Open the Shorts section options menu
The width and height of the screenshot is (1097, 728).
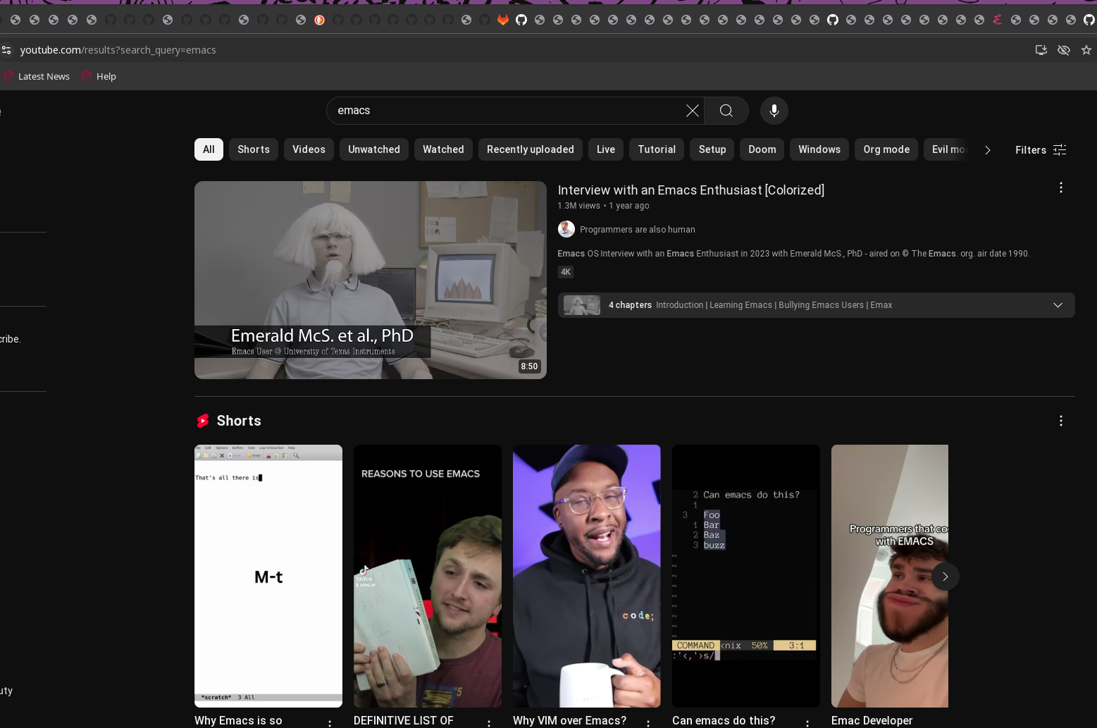click(x=1060, y=421)
